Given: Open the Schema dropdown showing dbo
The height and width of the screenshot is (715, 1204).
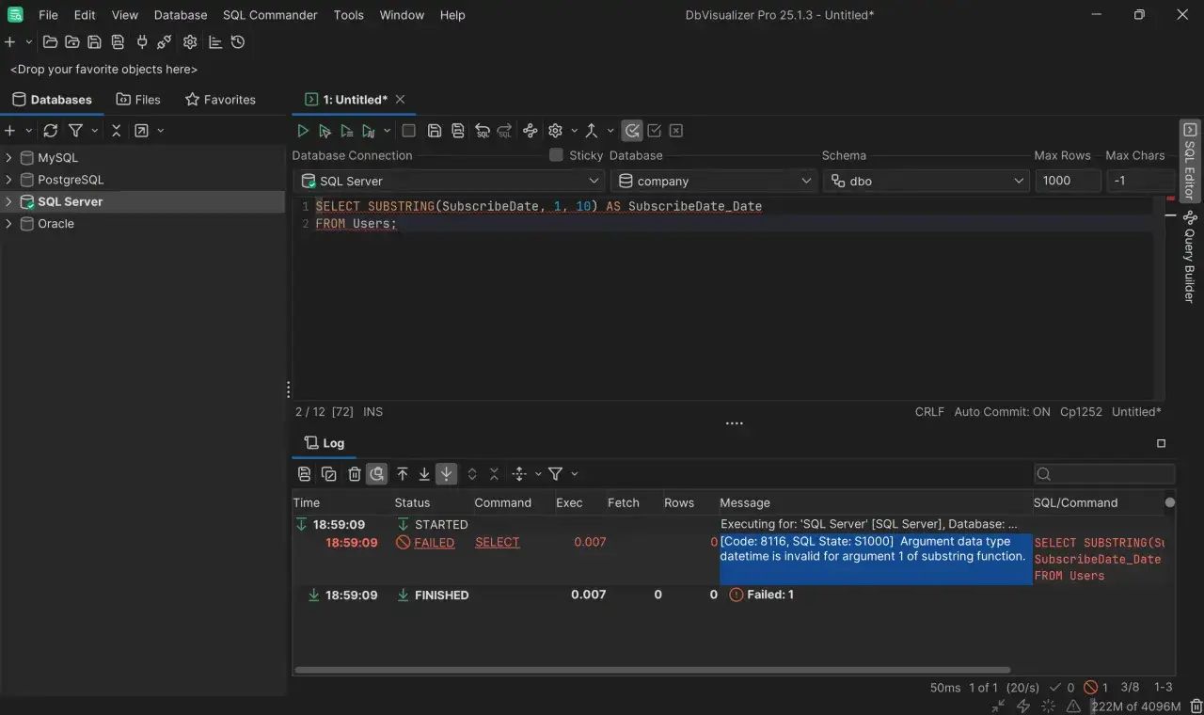Looking at the screenshot, I should click(927, 181).
